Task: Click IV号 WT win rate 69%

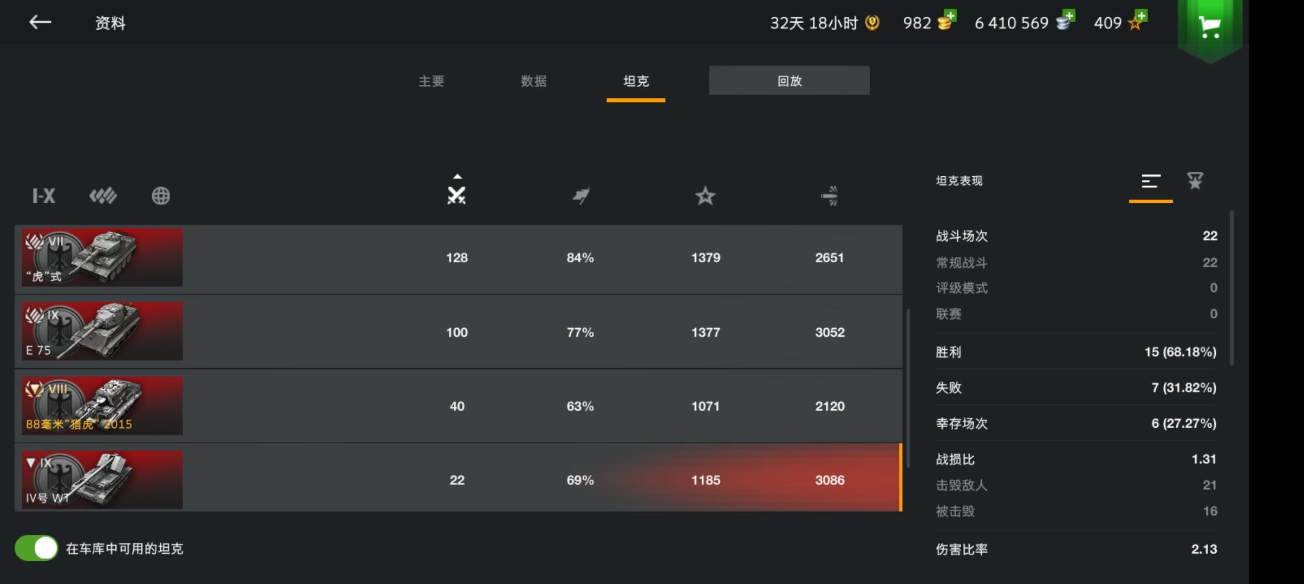Action: click(581, 480)
